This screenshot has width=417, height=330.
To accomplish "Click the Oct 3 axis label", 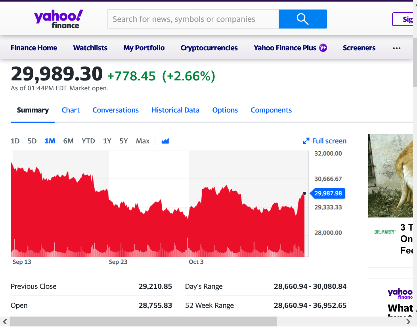I will (x=196, y=262).
